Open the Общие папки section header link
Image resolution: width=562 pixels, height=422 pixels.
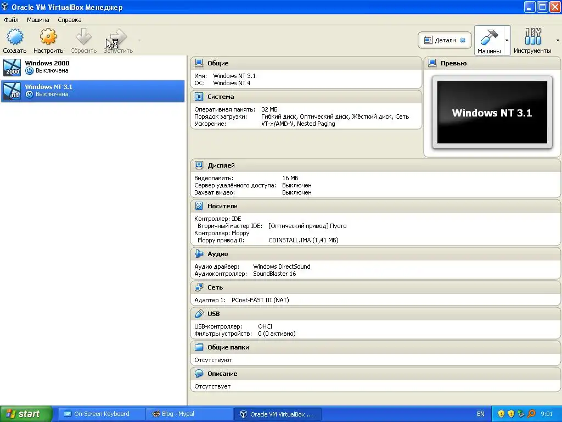click(228, 347)
